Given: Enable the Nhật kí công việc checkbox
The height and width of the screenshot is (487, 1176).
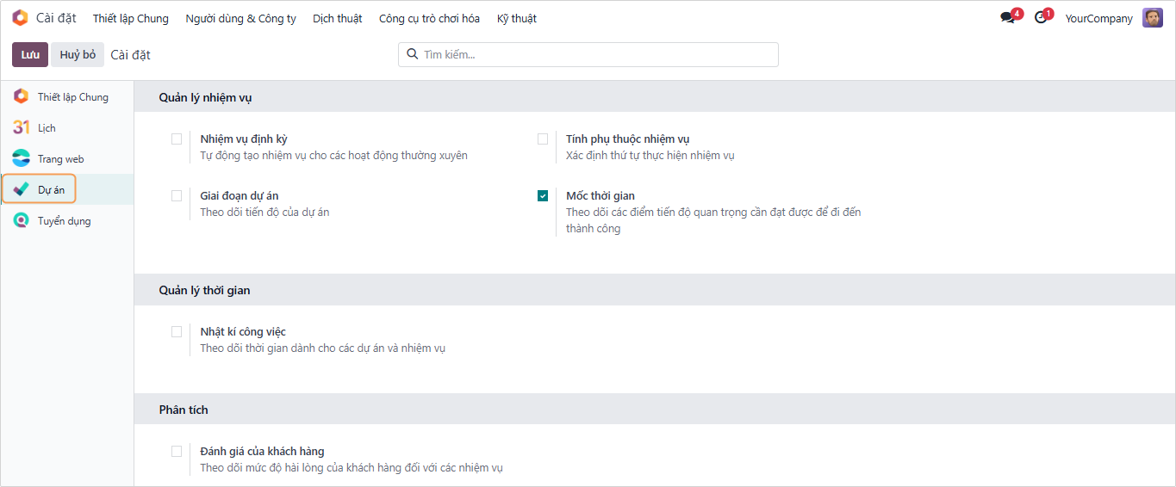Looking at the screenshot, I should tap(177, 332).
